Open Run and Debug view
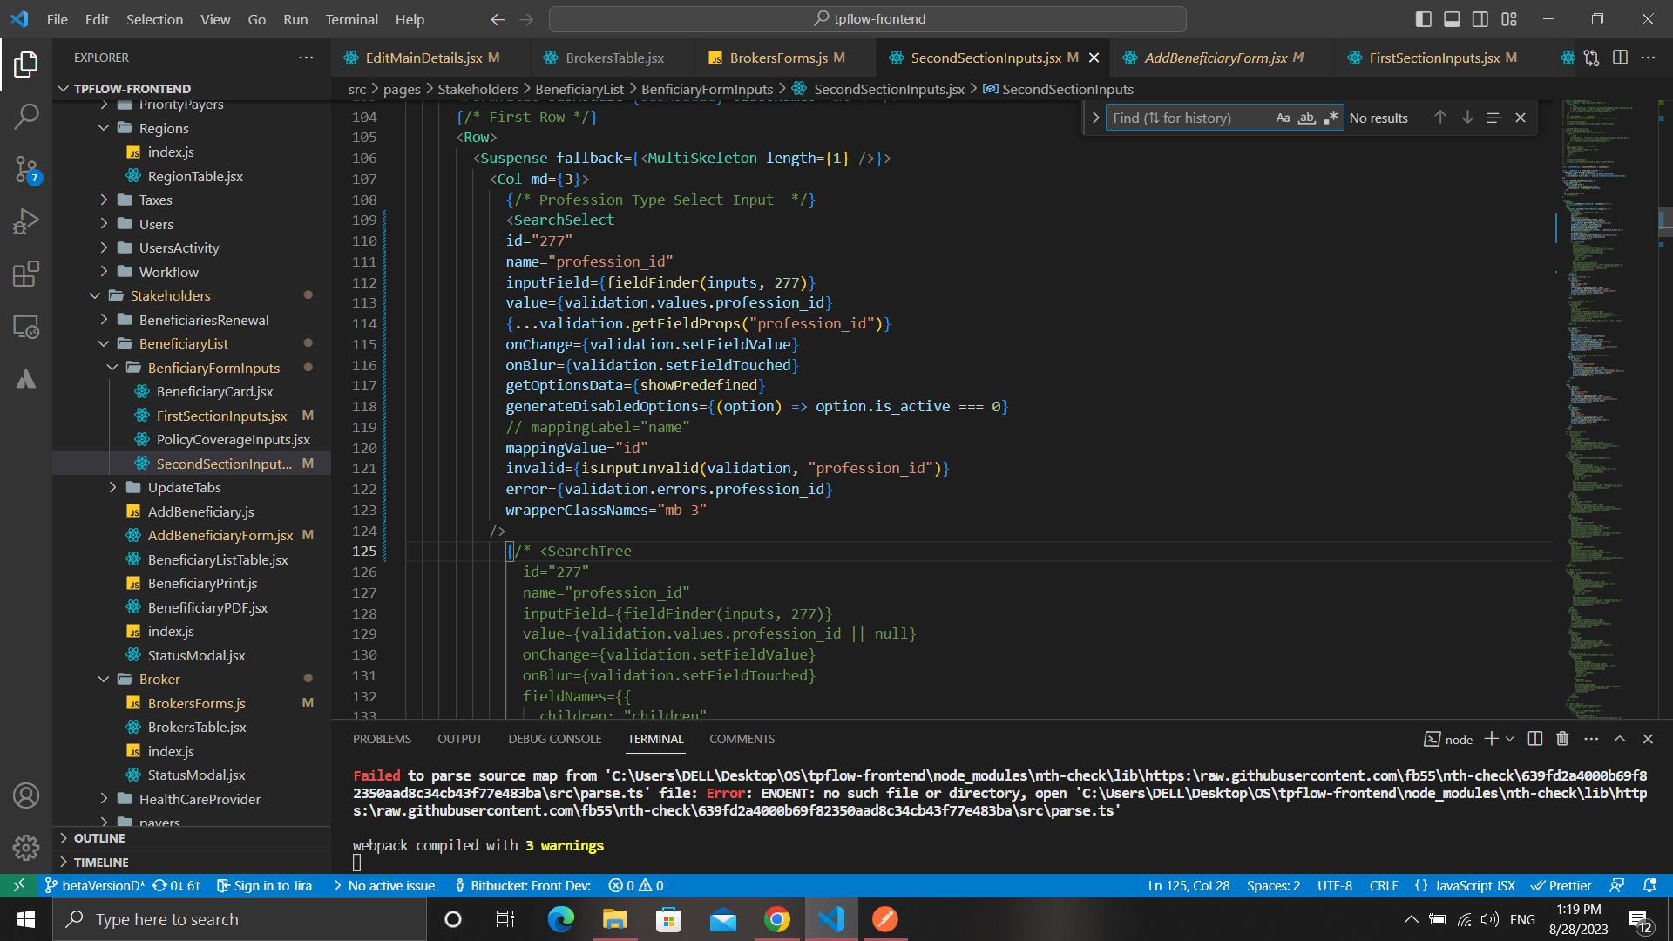This screenshot has height=941, width=1673. 26,222
